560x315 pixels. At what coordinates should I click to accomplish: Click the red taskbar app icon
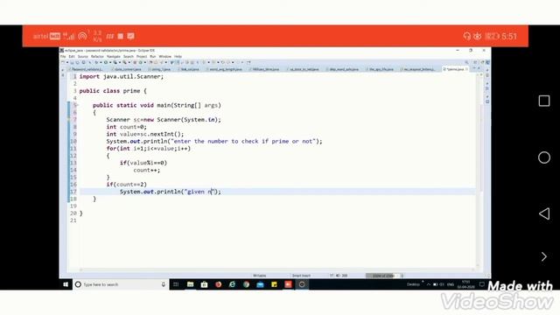(288, 284)
